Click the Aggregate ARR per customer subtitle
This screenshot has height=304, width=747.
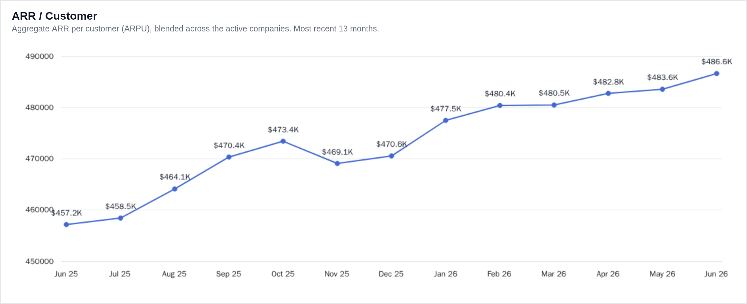click(195, 29)
